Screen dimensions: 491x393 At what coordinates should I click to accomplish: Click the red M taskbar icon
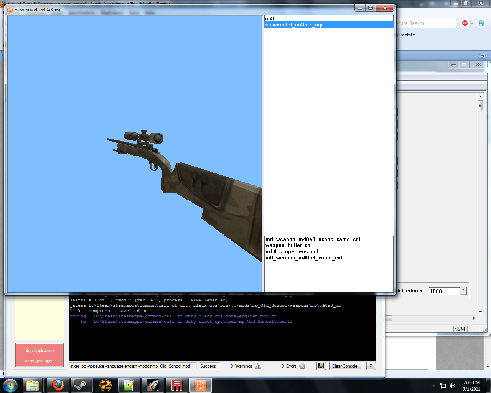click(177, 385)
